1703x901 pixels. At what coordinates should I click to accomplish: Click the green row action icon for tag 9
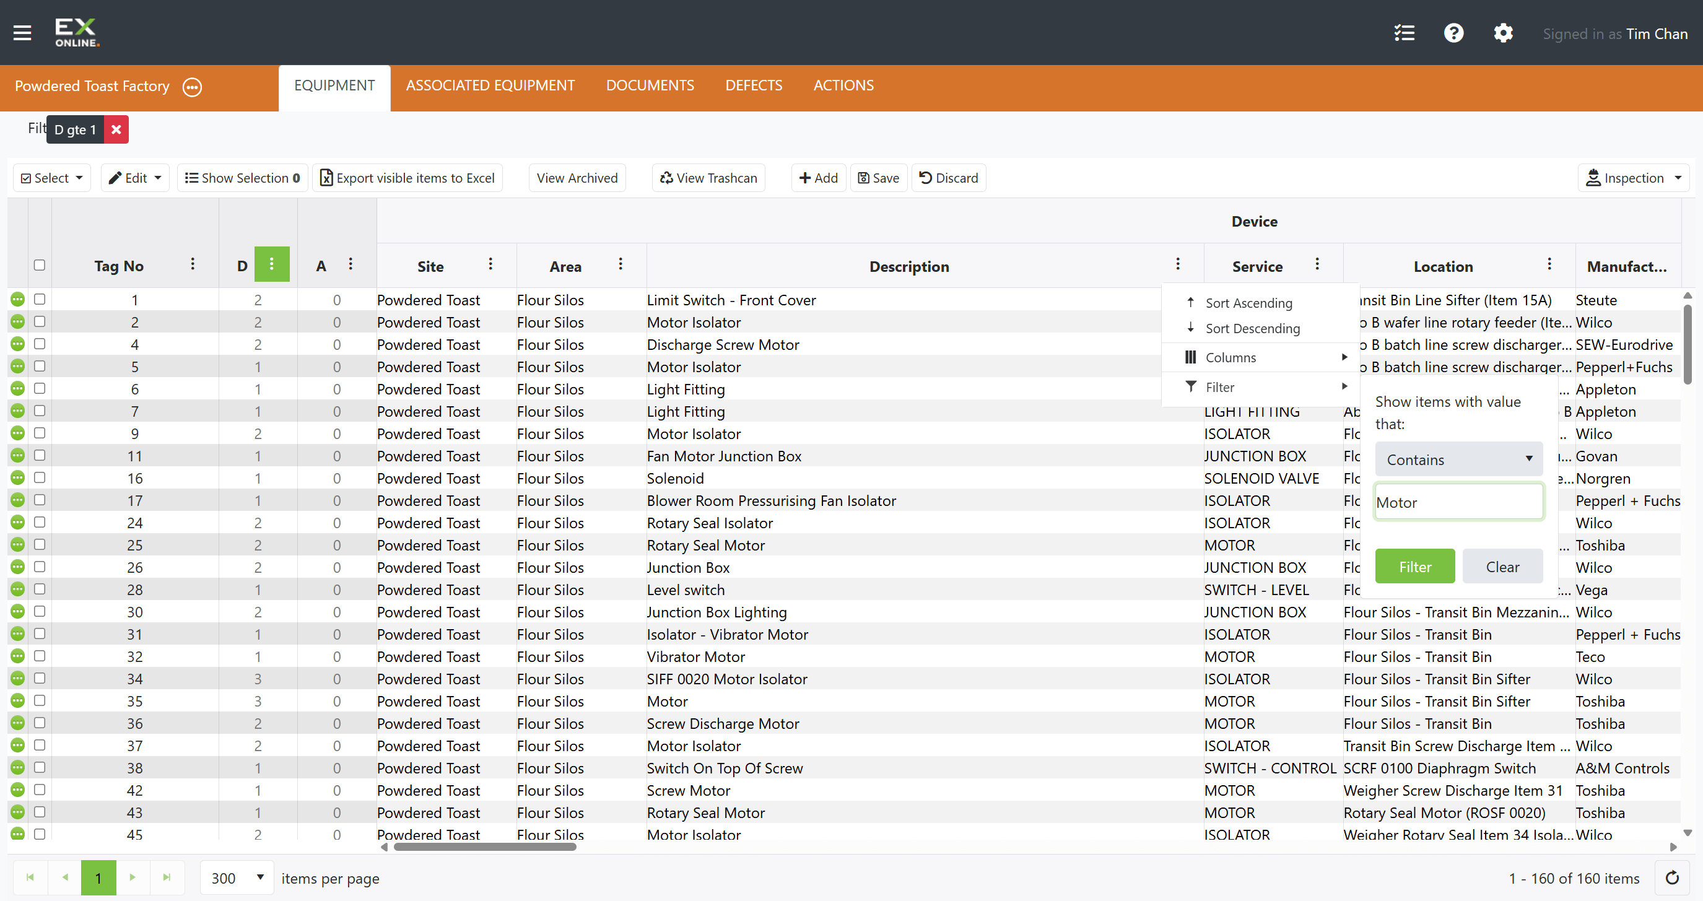[18, 433]
